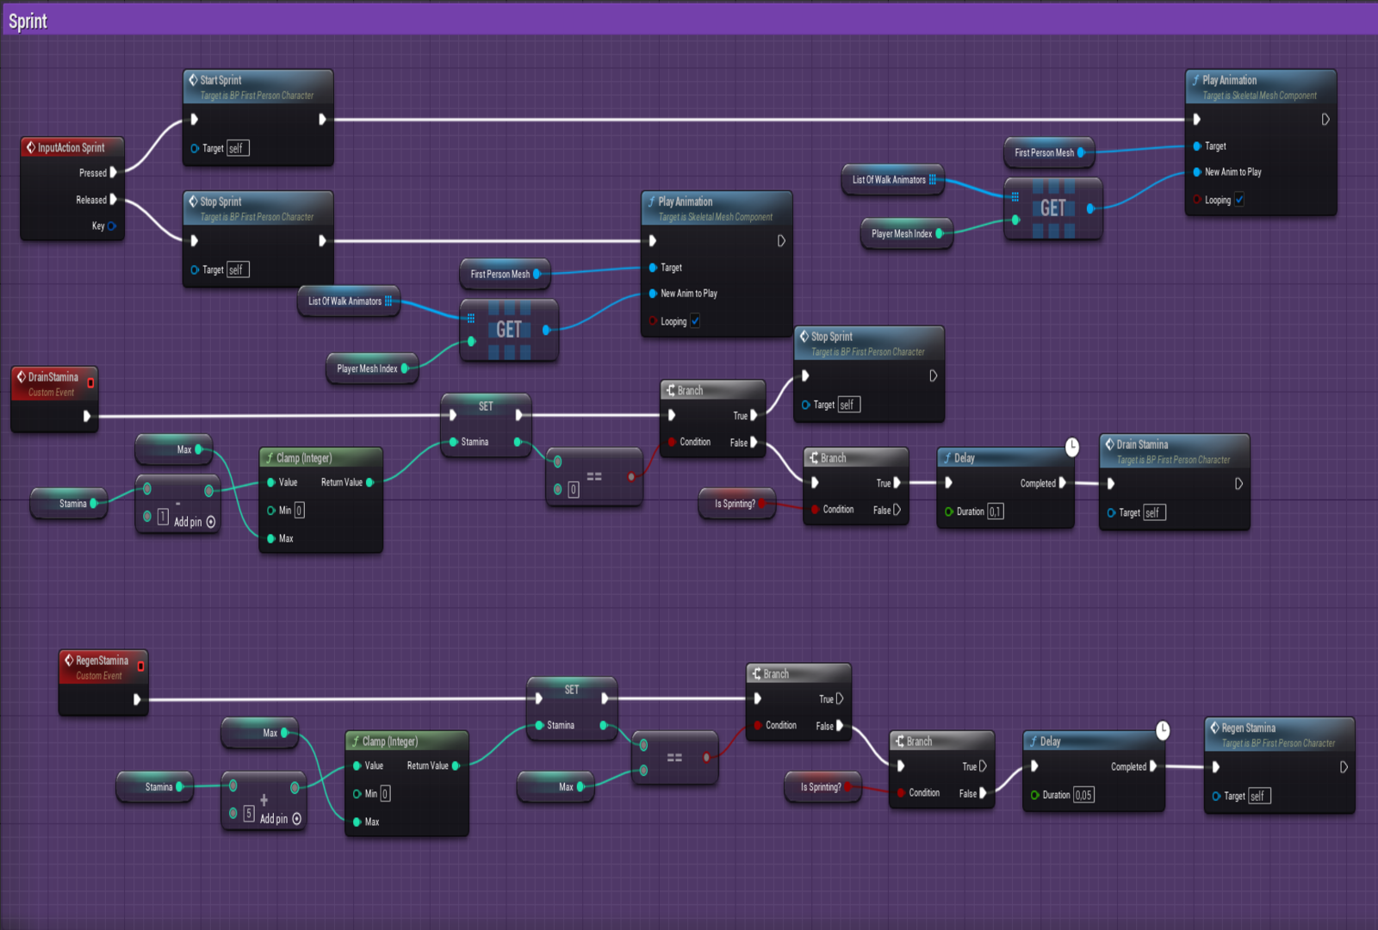Image resolution: width=1378 pixels, height=930 pixels.
Task: Click the Key output pin on InputAction Sprint
Action: click(x=111, y=226)
